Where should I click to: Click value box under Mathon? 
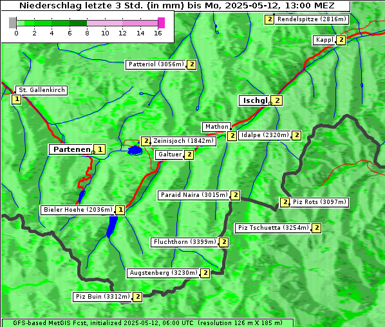[232, 136]
